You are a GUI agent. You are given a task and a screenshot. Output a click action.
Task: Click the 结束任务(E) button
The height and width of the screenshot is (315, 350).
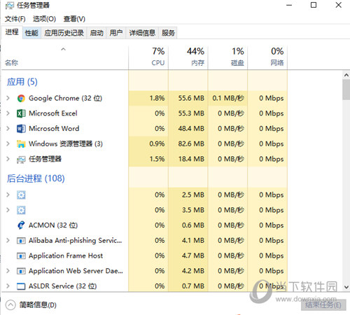(x=323, y=304)
